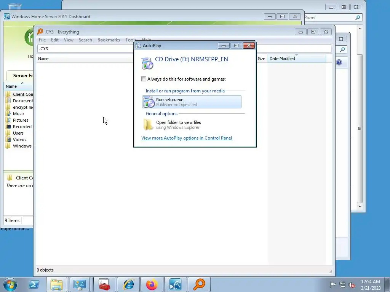Select the Music folder in Dashboard
390x292 pixels.
19,114
